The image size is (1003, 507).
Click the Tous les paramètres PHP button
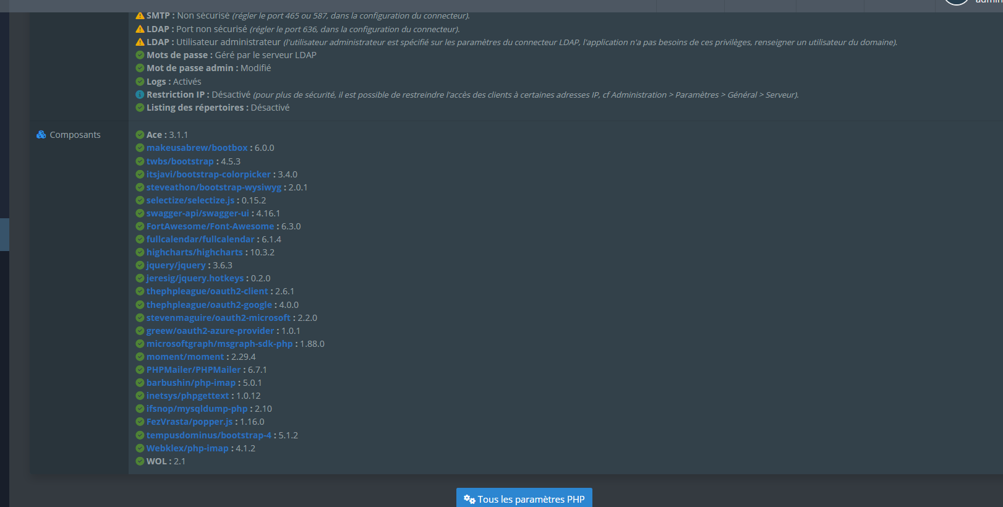[524, 498]
